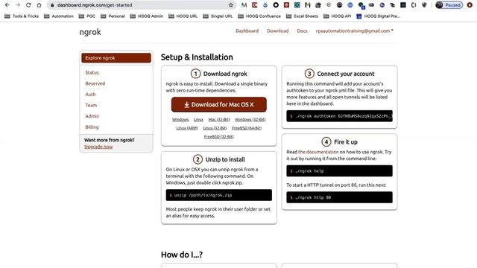Open Download in top navigation
The width and height of the screenshot is (477, 268).
pyautogui.click(x=278, y=31)
